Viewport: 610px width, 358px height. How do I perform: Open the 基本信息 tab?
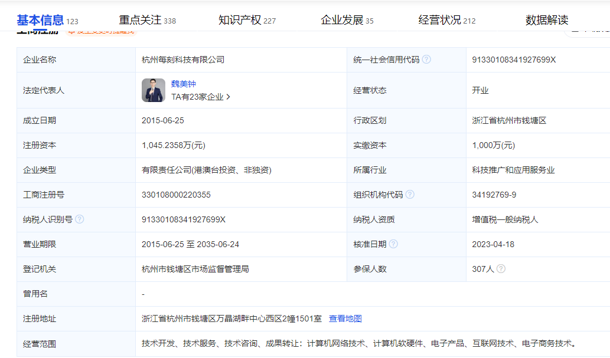coord(47,20)
